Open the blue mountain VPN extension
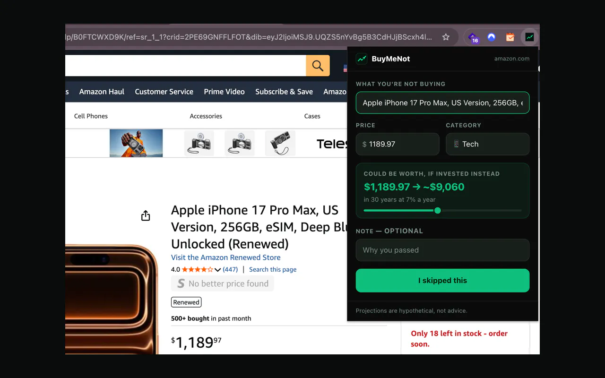Viewport: 605px width, 378px height. tap(492, 37)
